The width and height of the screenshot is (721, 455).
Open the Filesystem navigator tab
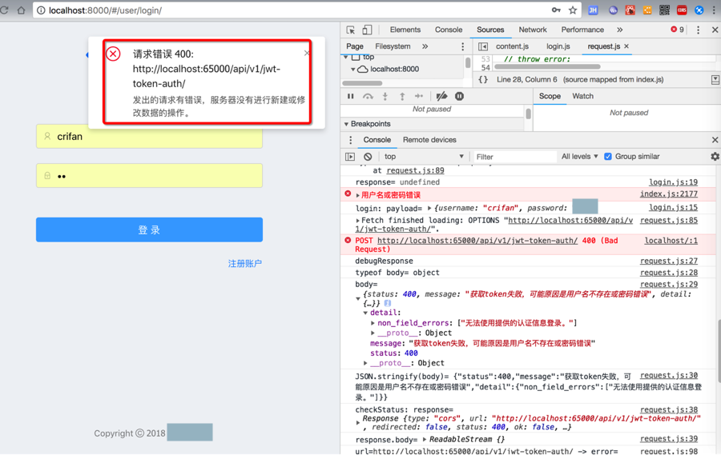point(393,46)
